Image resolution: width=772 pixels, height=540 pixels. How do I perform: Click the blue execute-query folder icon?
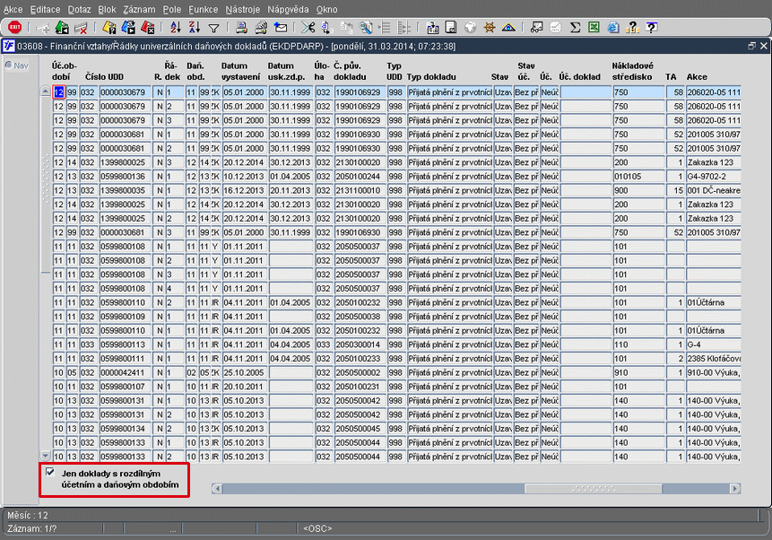pyautogui.click(x=128, y=27)
